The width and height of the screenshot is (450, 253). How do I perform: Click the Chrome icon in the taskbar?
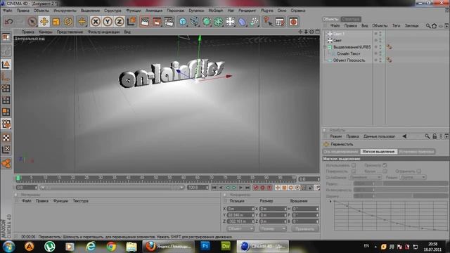point(111,246)
